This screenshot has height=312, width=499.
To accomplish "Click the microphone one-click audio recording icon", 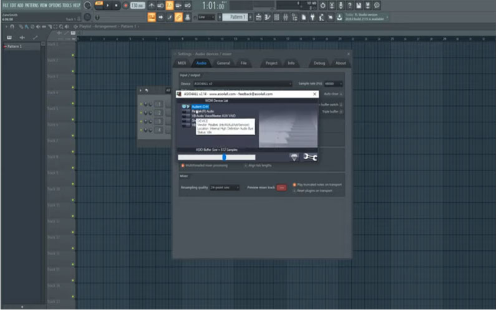I will click(341, 6).
